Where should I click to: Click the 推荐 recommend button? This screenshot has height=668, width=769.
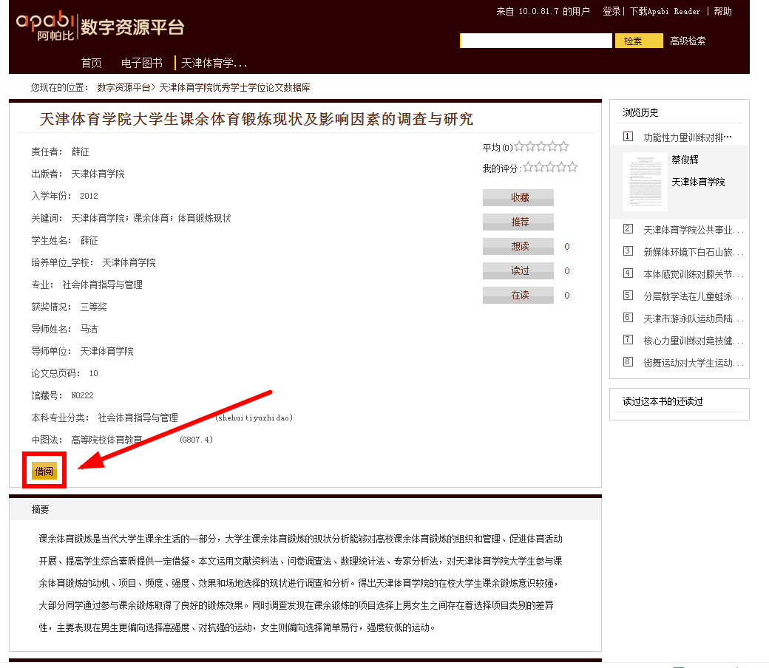[x=518, y=222]
